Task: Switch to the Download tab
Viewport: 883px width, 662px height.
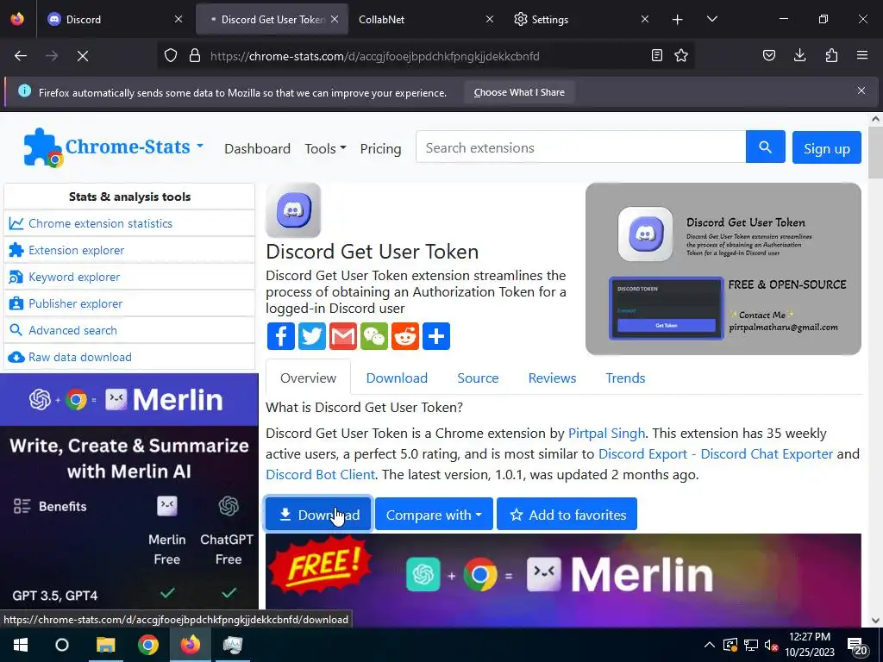Action: pyautogui.click(x=397, y=378)
